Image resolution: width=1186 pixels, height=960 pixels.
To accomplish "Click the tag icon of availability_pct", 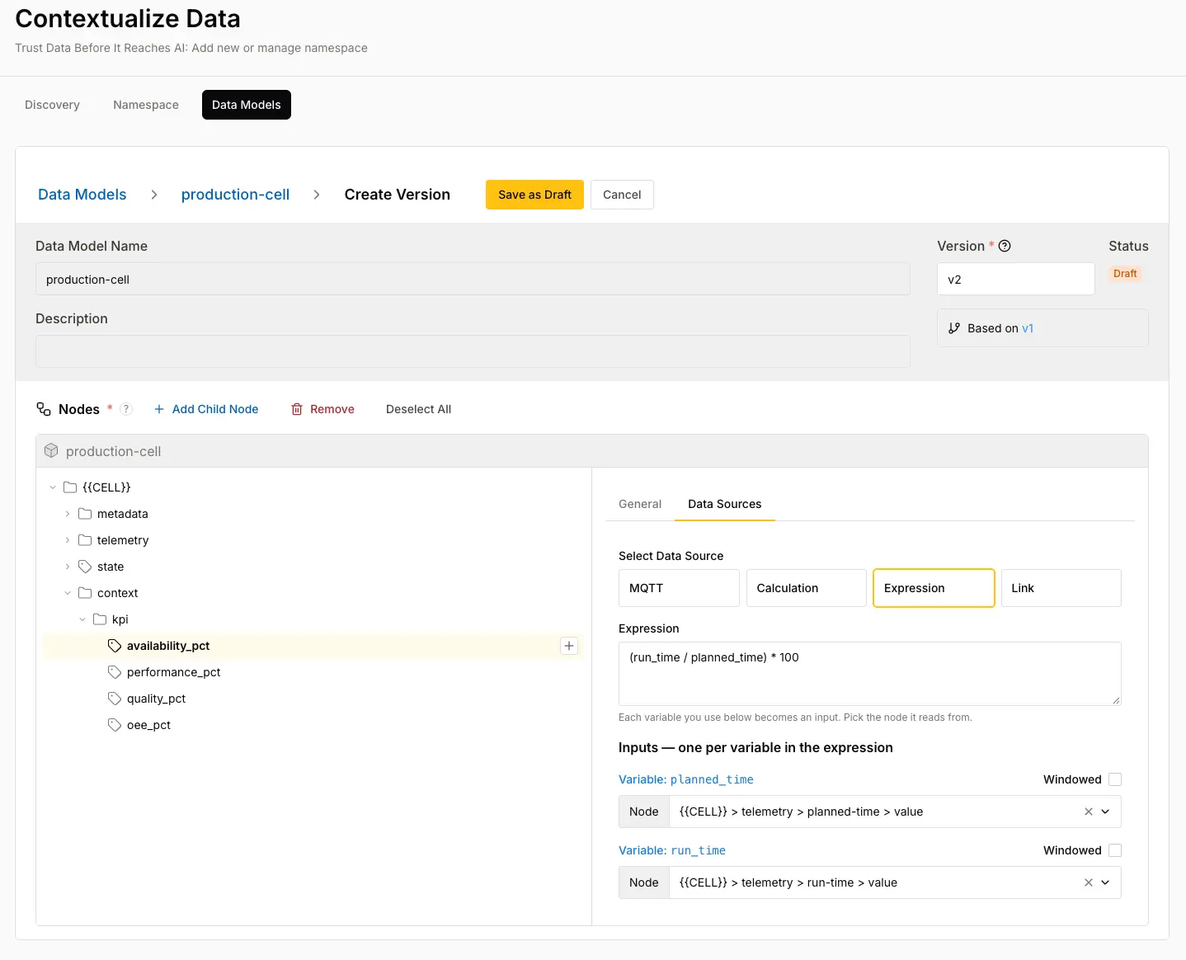I will tap(115, 646).
